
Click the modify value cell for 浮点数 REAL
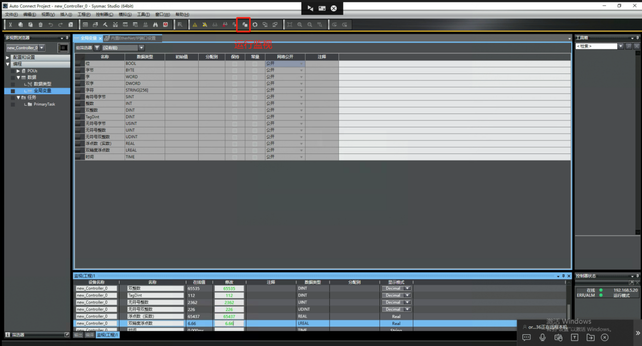[x=229, y=316]
